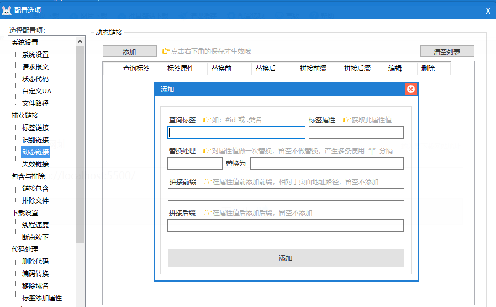Open 失效链接 settings in the sidebar
496x307 pixels.
[35, 164]
